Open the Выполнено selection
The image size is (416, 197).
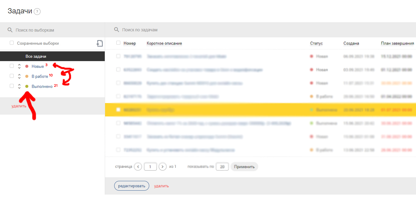coord(42,87)
